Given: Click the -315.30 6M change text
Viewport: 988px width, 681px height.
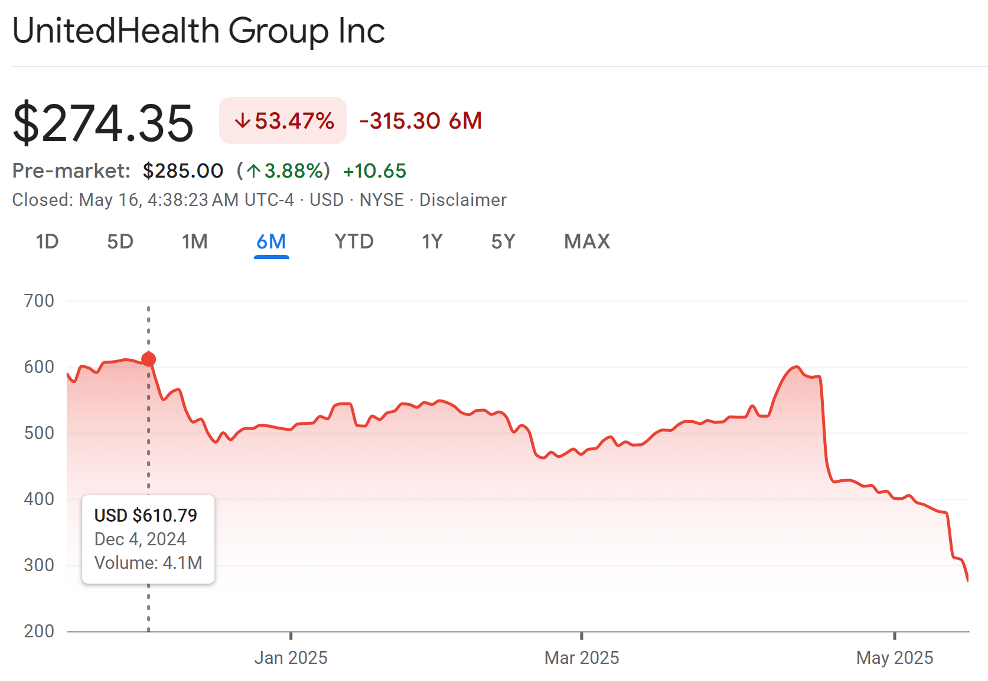Looking at the screenshot, I should point(421,121).
